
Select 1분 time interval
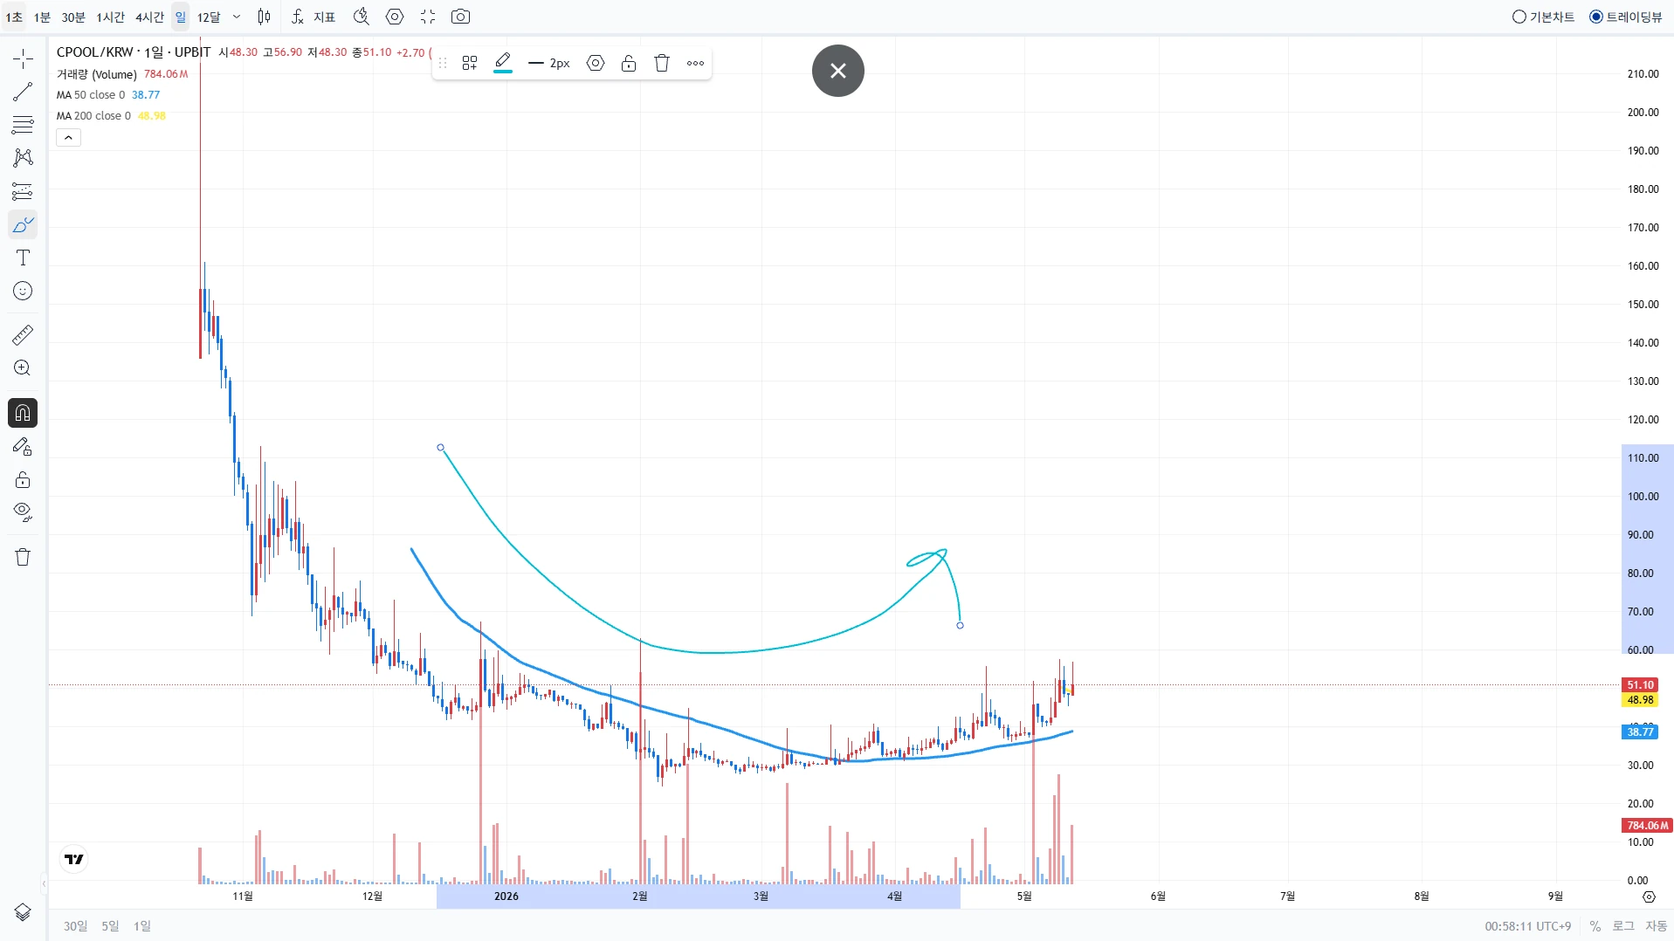coord(42,17)
